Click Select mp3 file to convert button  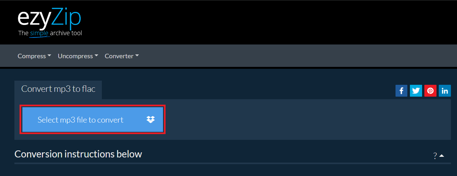point(93,120)
